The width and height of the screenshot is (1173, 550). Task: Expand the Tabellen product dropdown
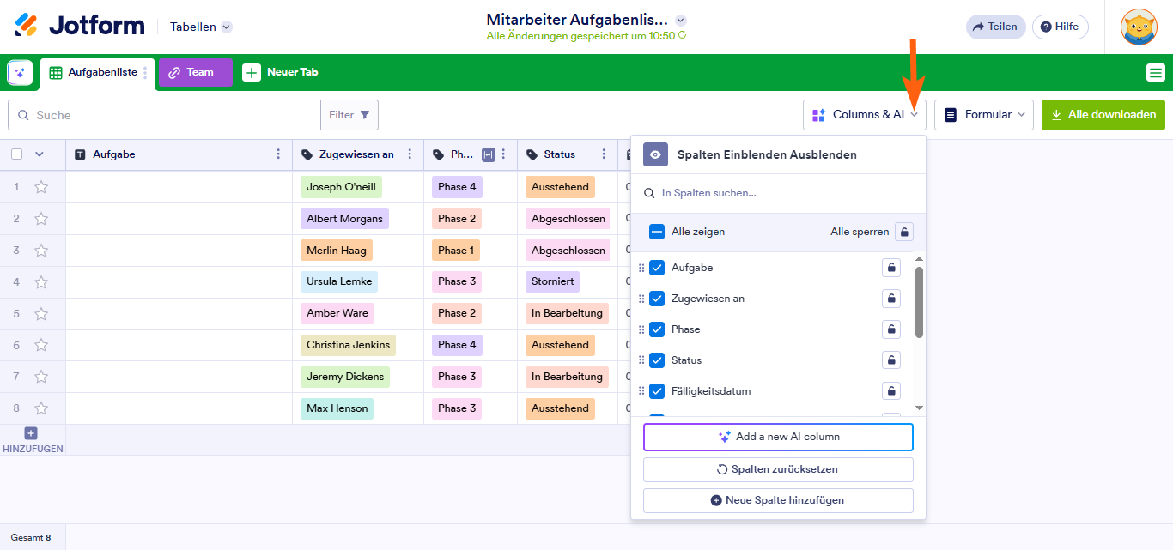click(x=201, y=27)
